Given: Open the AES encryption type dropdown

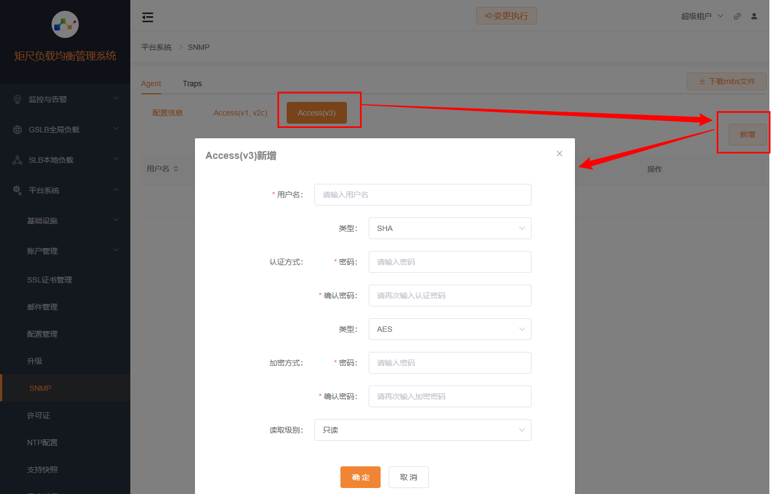Looking at the screenshot, I should pyautogui.click(x=450, y=329).
